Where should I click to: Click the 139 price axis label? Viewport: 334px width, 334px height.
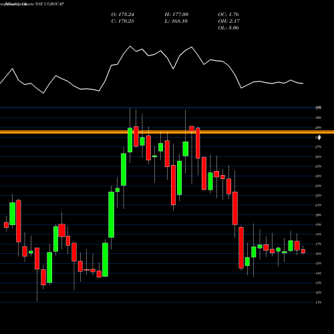pos(319,283)
